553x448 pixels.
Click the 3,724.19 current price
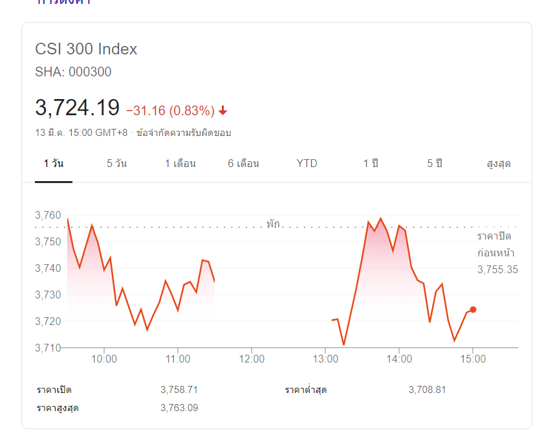coord(78,107)
